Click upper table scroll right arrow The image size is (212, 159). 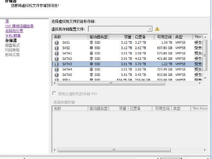point(200,83)
